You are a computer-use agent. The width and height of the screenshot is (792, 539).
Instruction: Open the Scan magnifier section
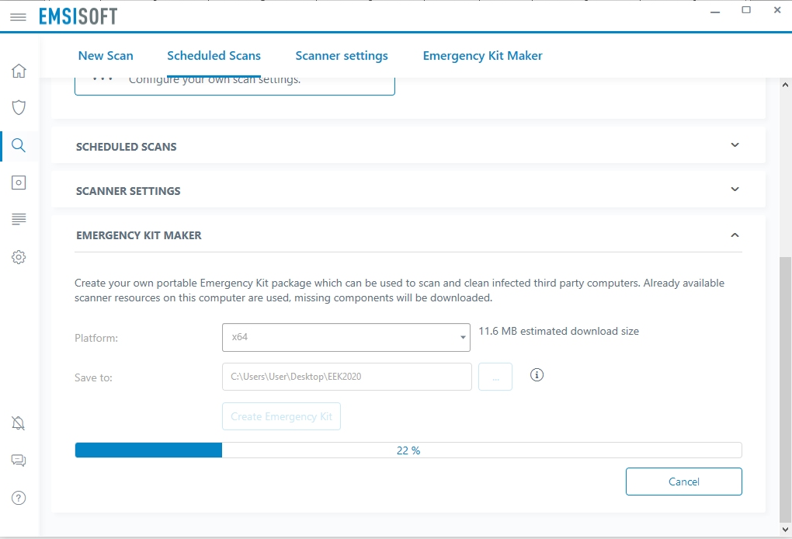coord(19,145)
